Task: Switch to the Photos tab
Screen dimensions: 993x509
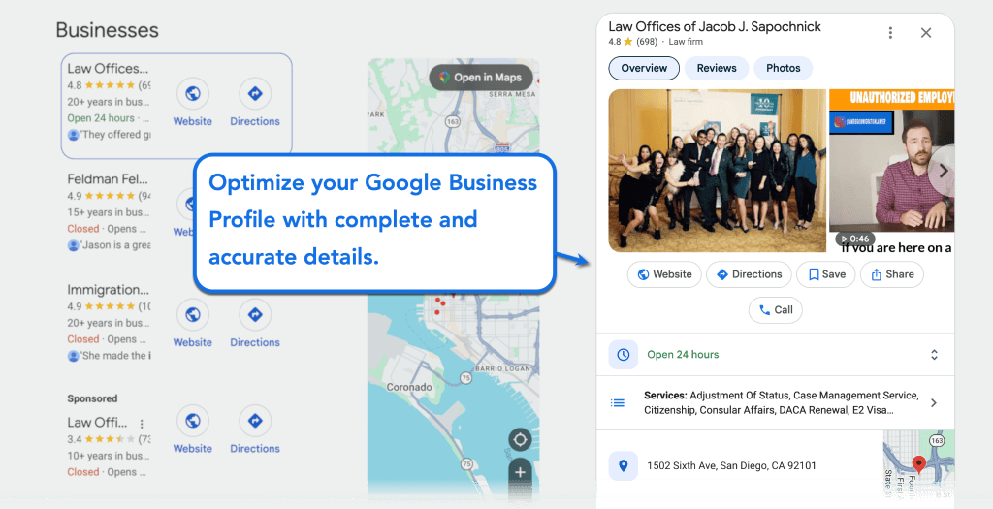Action: point(784,69)
